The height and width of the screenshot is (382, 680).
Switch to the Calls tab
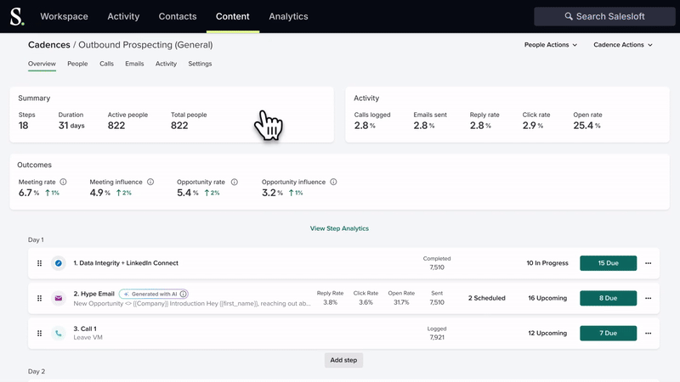point(106,64)
